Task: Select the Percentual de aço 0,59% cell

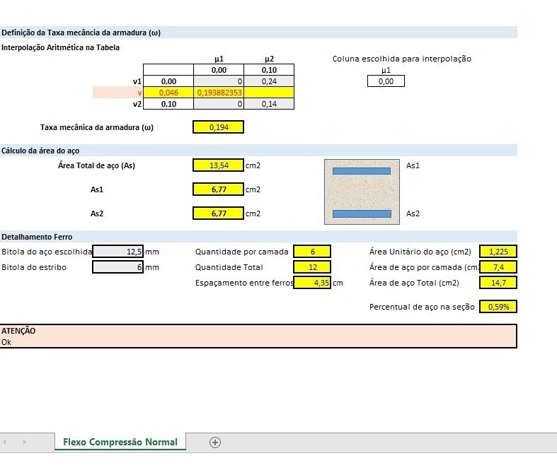Action: pos(498,307)
